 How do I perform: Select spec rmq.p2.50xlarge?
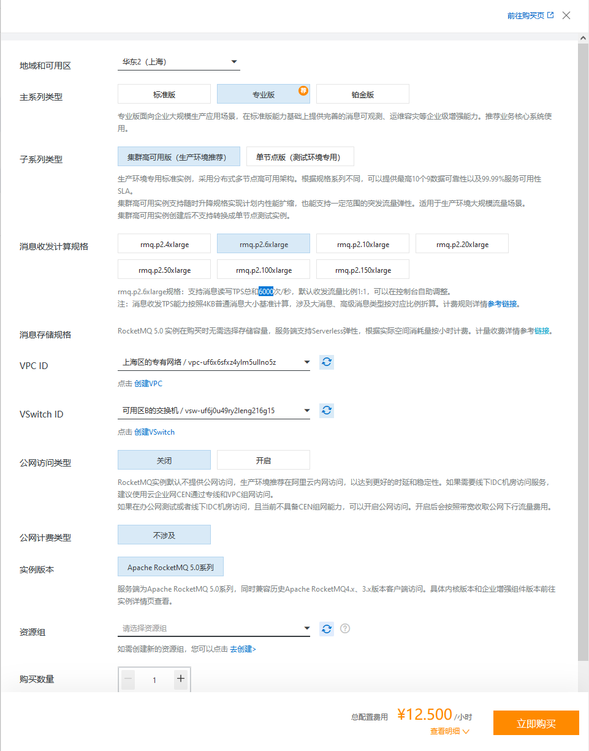164,270
